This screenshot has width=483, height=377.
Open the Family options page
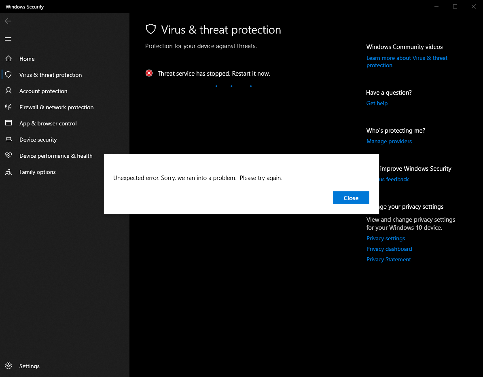(37, 172)
